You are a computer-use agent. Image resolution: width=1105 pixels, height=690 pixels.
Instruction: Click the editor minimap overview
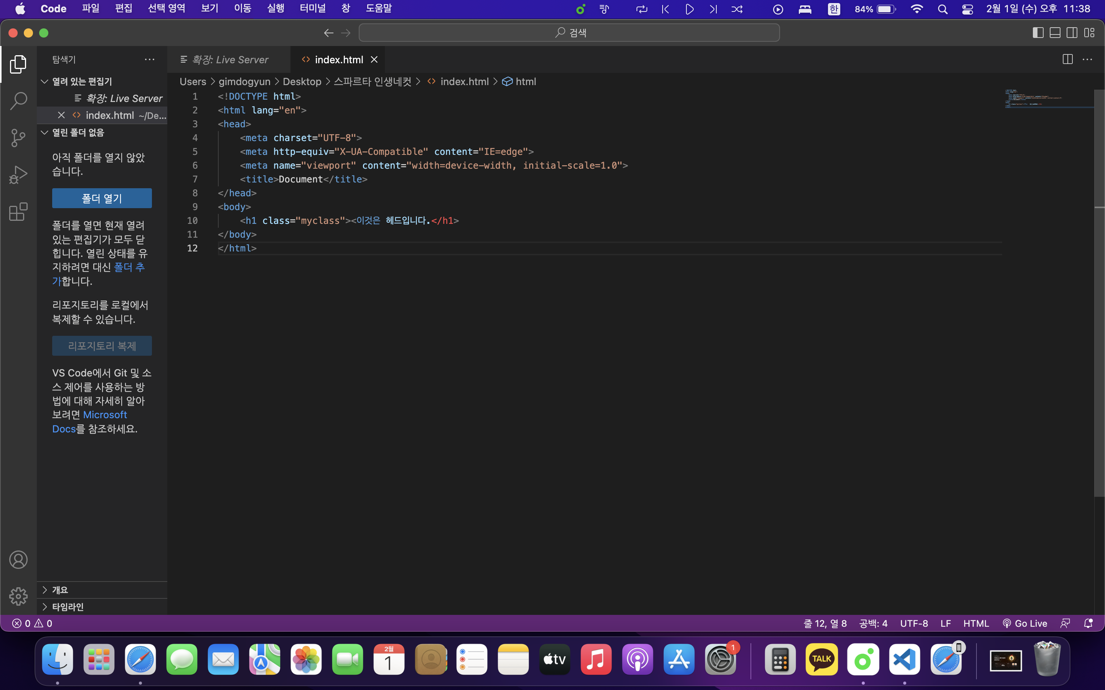(x=1049, y=99)
